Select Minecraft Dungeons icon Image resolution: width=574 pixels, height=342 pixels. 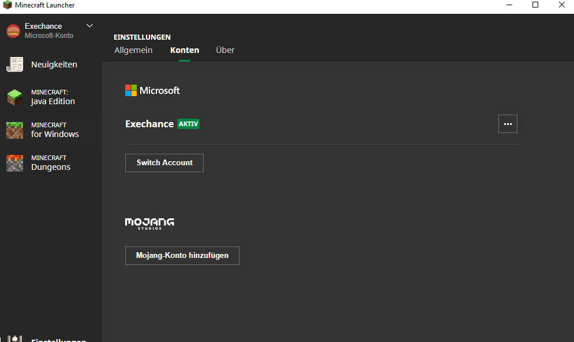click(x=14, y=164)
